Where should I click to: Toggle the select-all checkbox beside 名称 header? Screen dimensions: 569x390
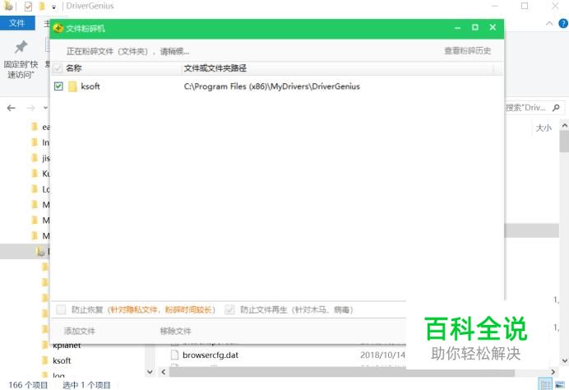[58, 68]
